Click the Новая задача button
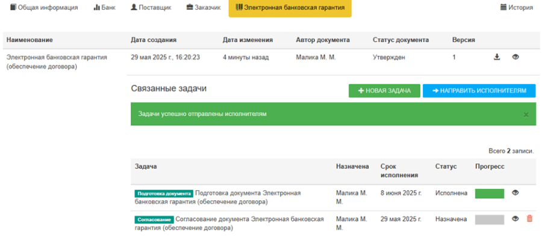The width and height of the screenshot is (542, 242). tap(384, 90)
